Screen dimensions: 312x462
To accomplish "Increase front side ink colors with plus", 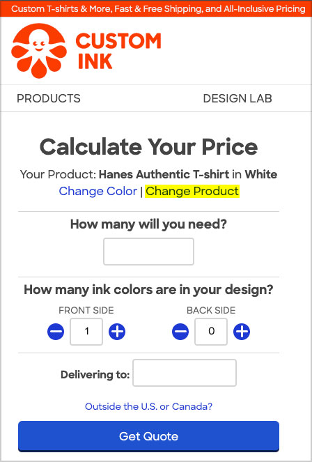I will point(117,332).
